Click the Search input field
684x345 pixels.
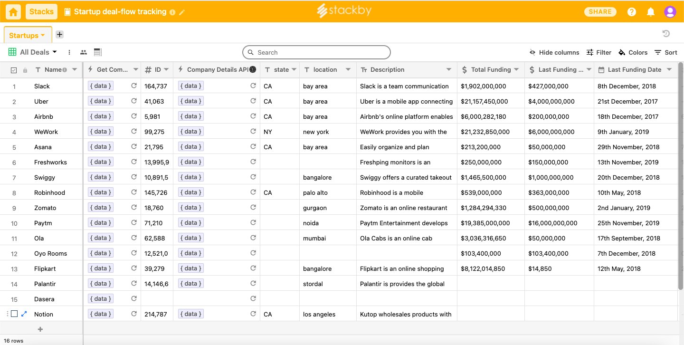point(316,52)
